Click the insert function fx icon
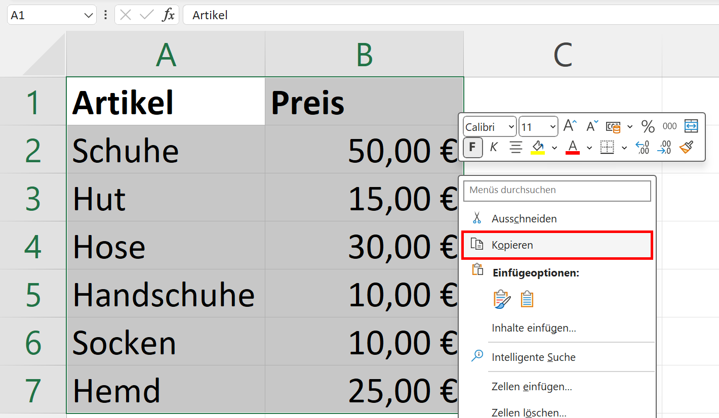 click(168, 15)
